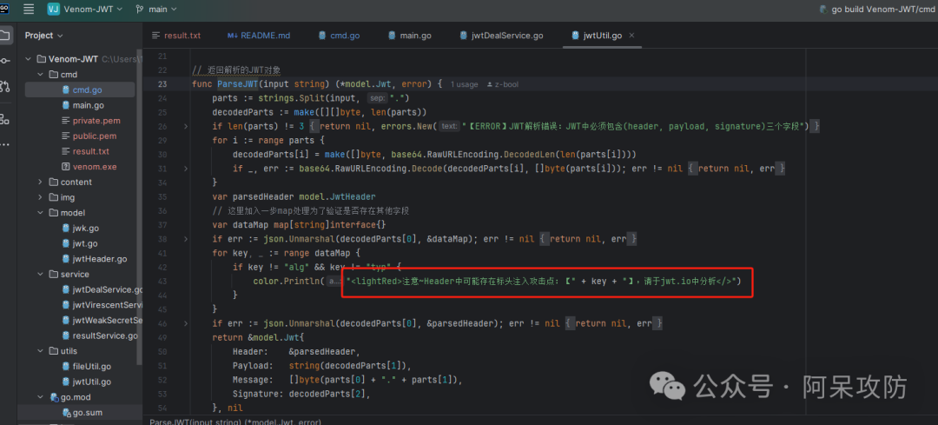
Task: Open main.go in the cmd folder
Action: [x=83, y=105]
